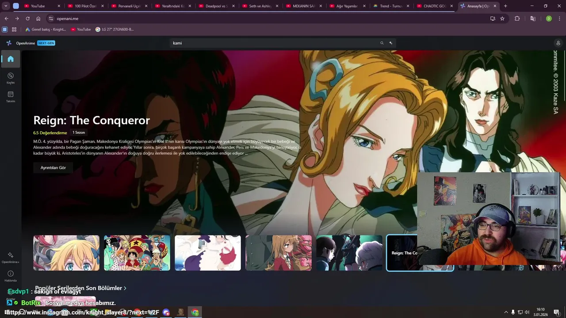Select the One Piece crew thumbnail
Screen dimensions: 566x318
point(137,253)
